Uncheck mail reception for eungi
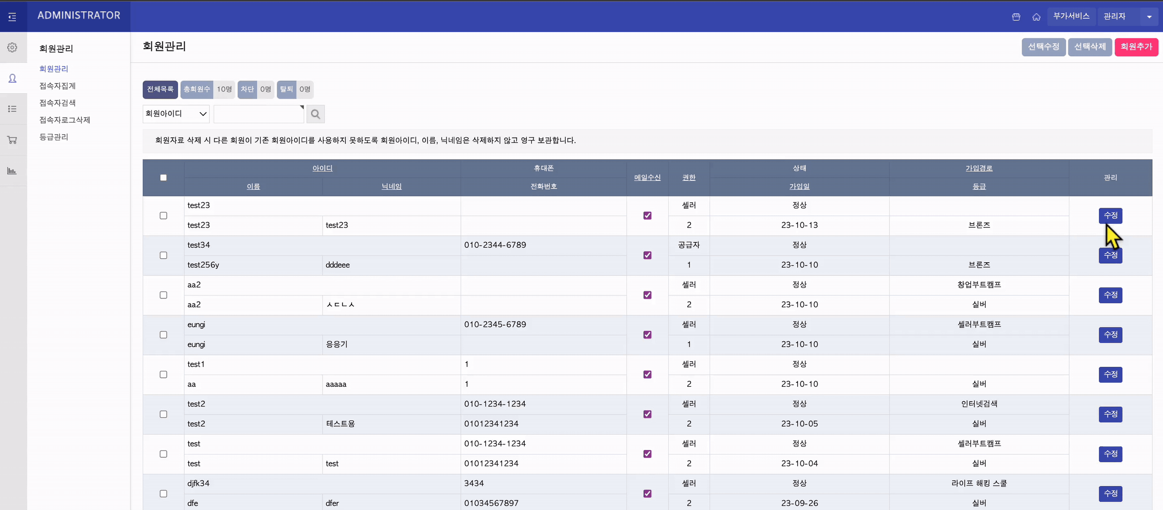The width and height of the screenshot is (1163, 510). point(647,335)
